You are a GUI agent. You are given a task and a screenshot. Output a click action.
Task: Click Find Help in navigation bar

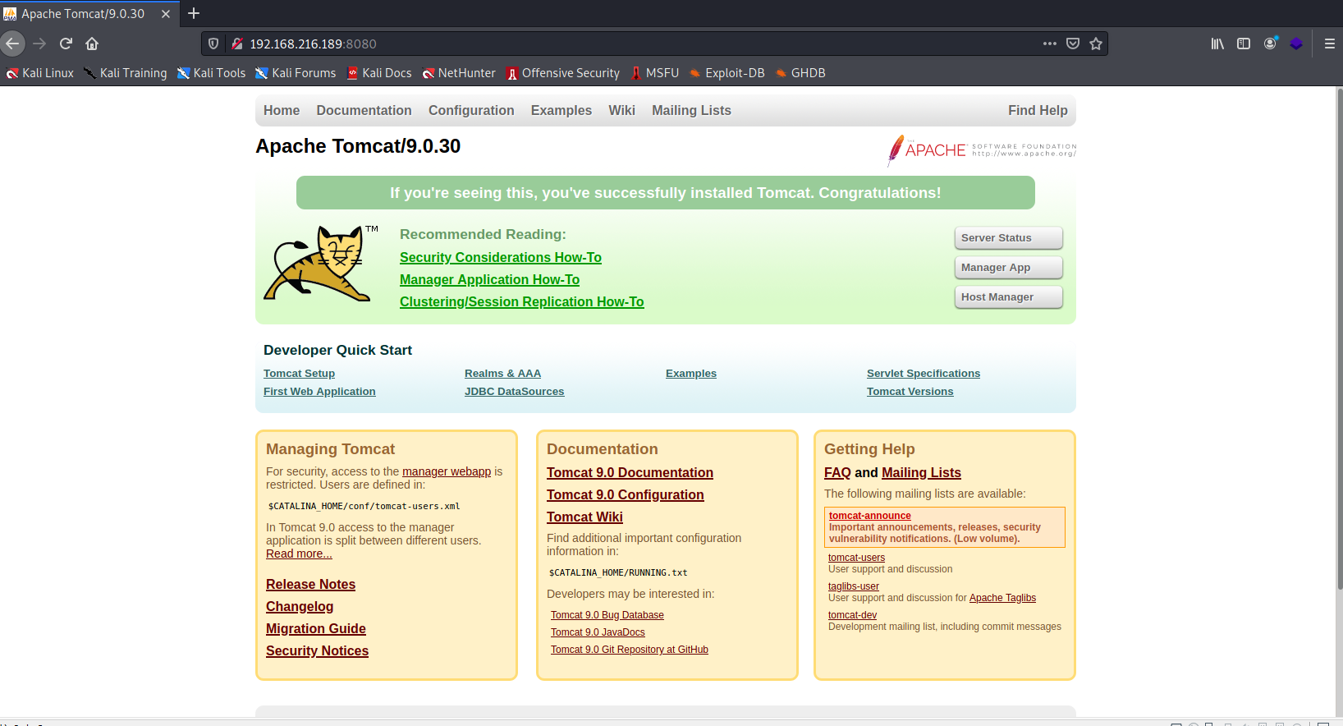(1038, 110)
